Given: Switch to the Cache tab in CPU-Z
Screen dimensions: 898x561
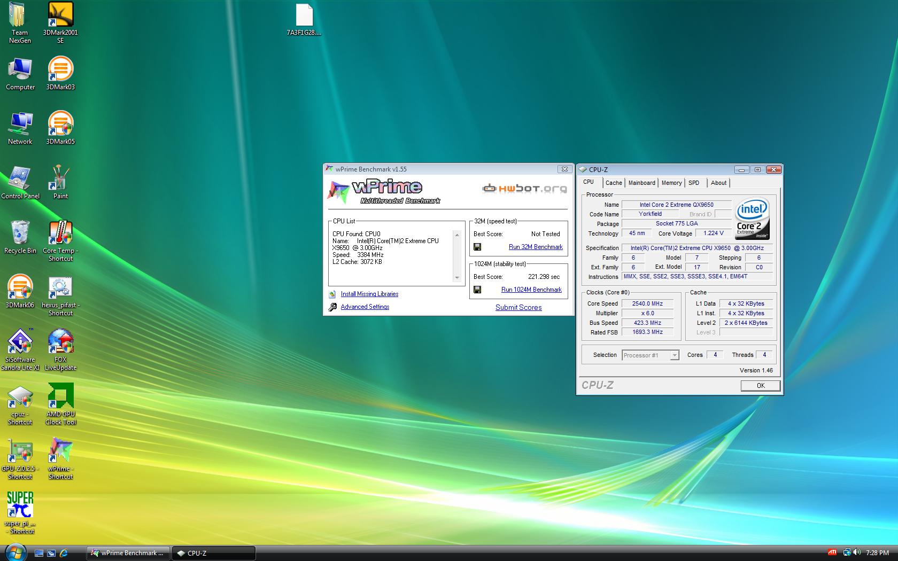Looking at the screenshot, I should (x=614, y=183).
